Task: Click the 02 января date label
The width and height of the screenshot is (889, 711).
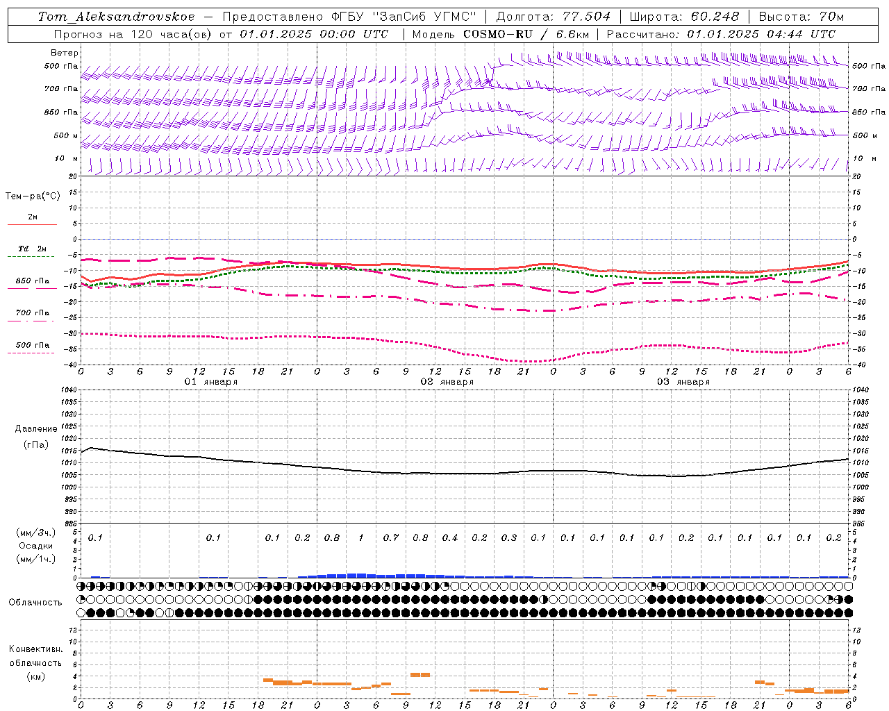Action: tap(447, 382)
